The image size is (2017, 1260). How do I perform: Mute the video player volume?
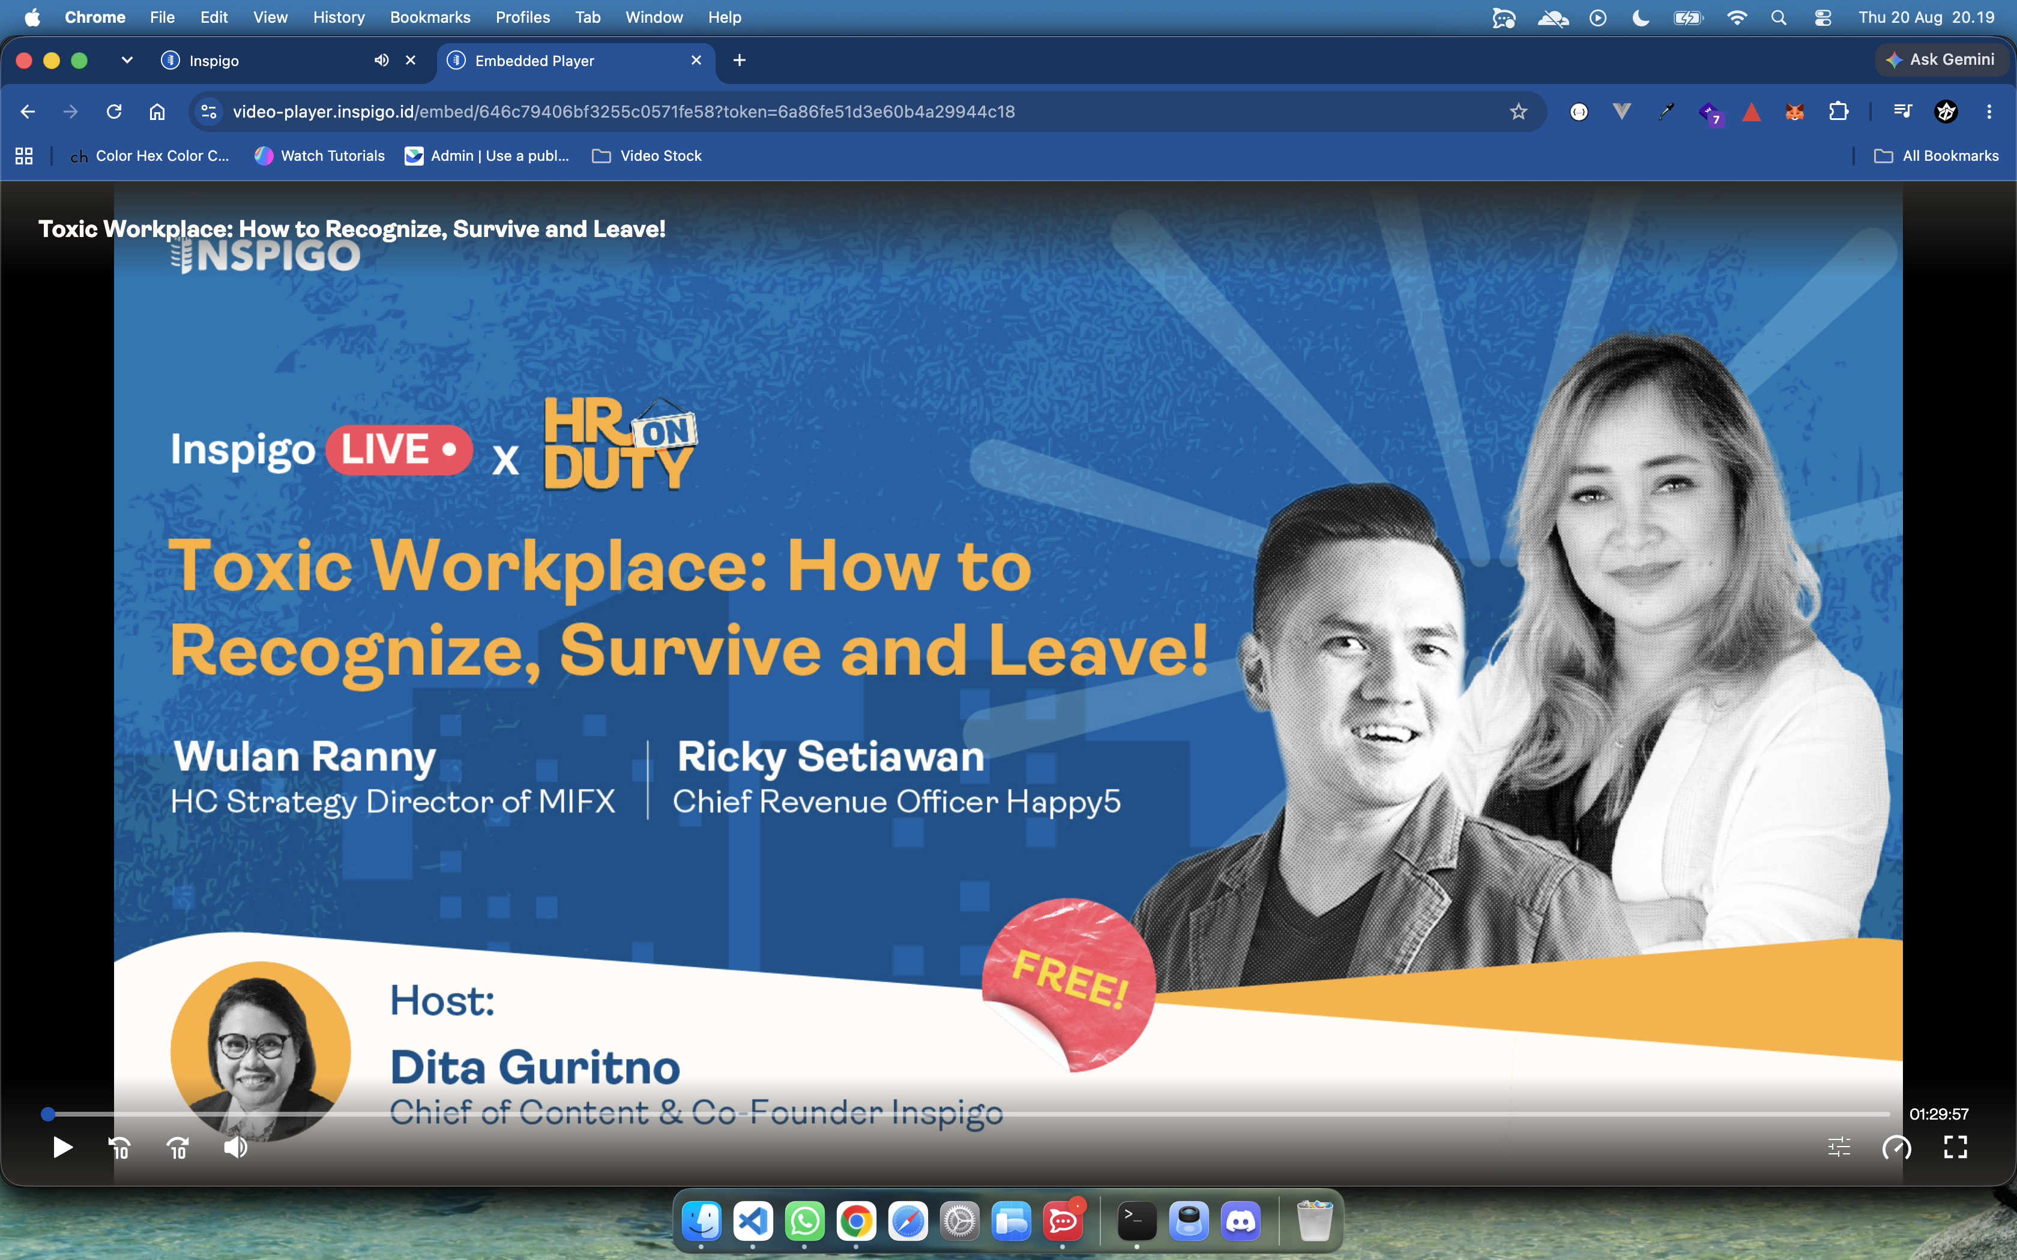[236, 1147]
